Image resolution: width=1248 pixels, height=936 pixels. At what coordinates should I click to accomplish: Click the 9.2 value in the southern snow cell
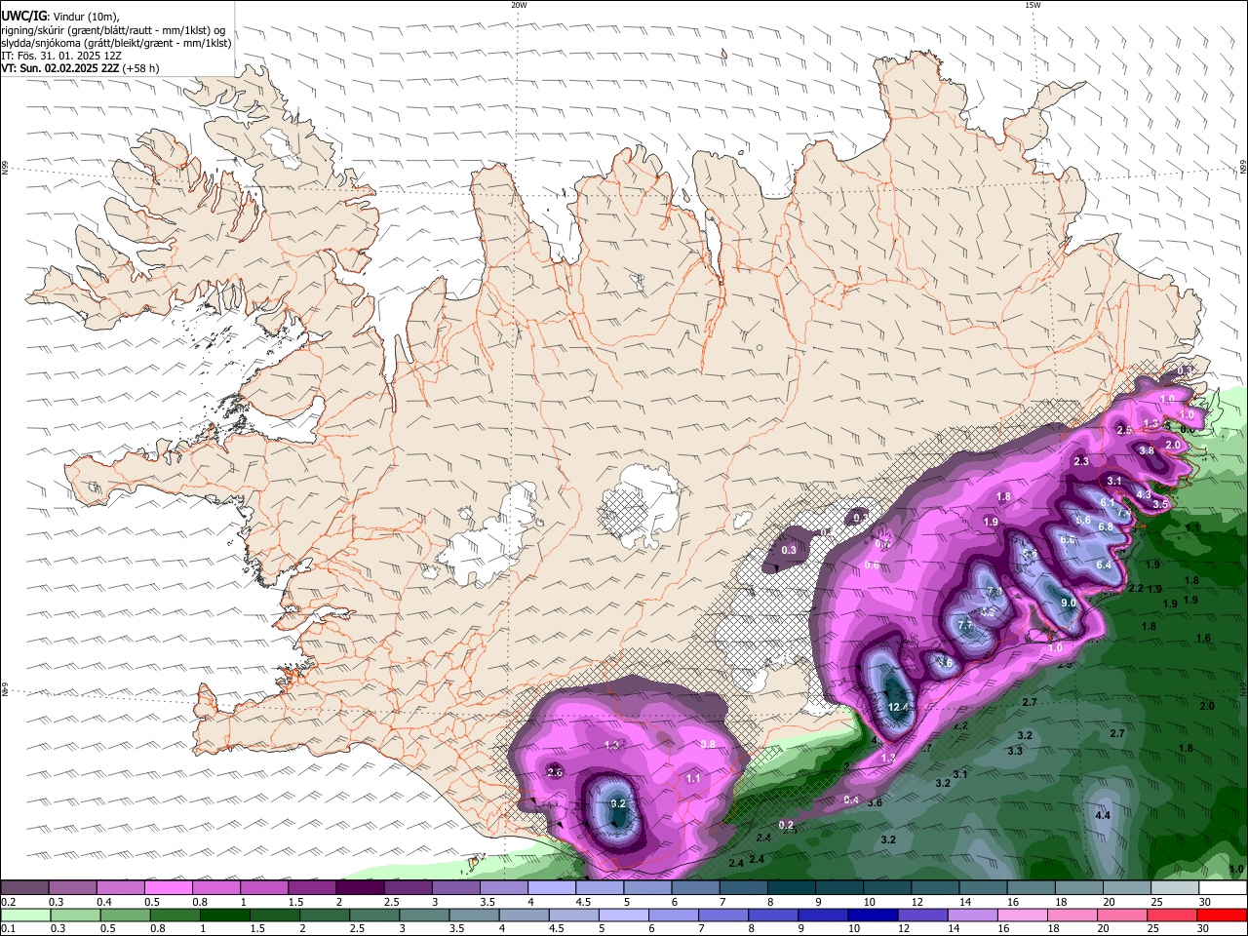point(618,803)
